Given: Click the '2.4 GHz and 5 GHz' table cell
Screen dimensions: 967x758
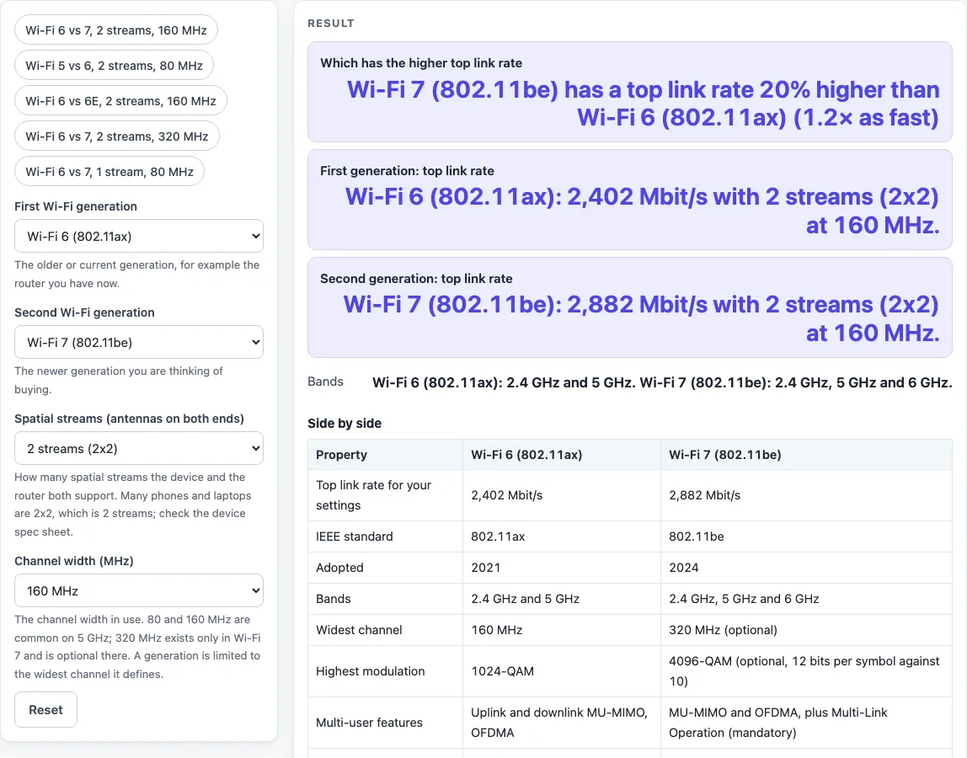Looking at the screenshot, I should (x=562, y=599).
